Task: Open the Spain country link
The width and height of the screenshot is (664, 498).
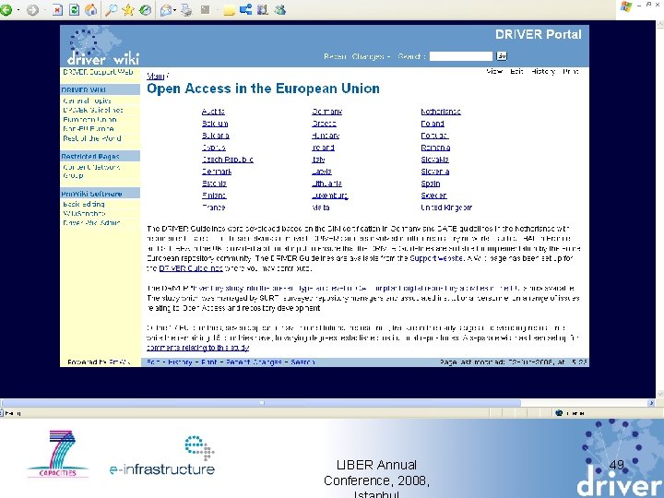Action: (431, 184)
